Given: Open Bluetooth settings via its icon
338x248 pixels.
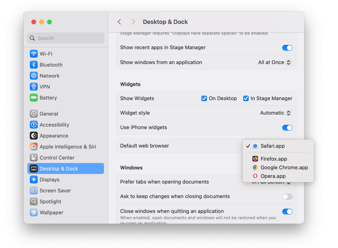Looking at the screenshot, I should tap(33, 65).
